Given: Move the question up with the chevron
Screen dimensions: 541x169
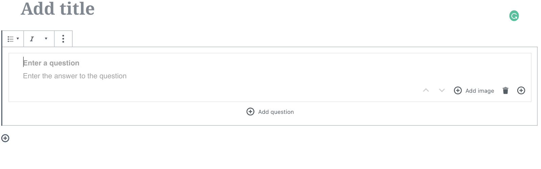Looking at the screenshot, I should [426, 90].
